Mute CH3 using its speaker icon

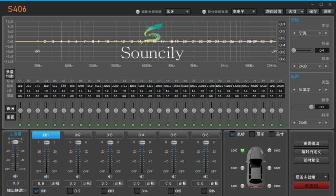click(x=110, y=177)
